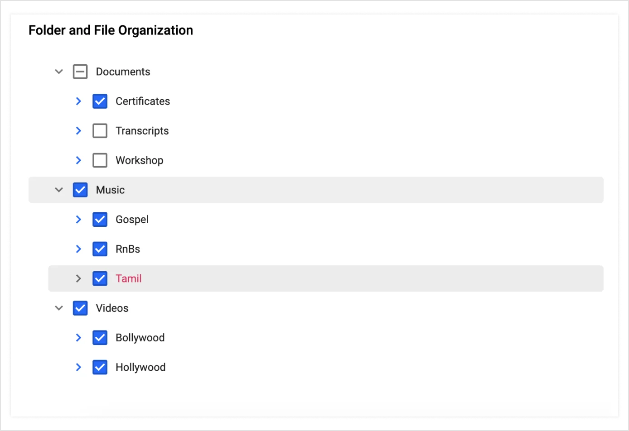Expand the Tamil folder
This screenshot has height=431, width=629.
(78, 278)
